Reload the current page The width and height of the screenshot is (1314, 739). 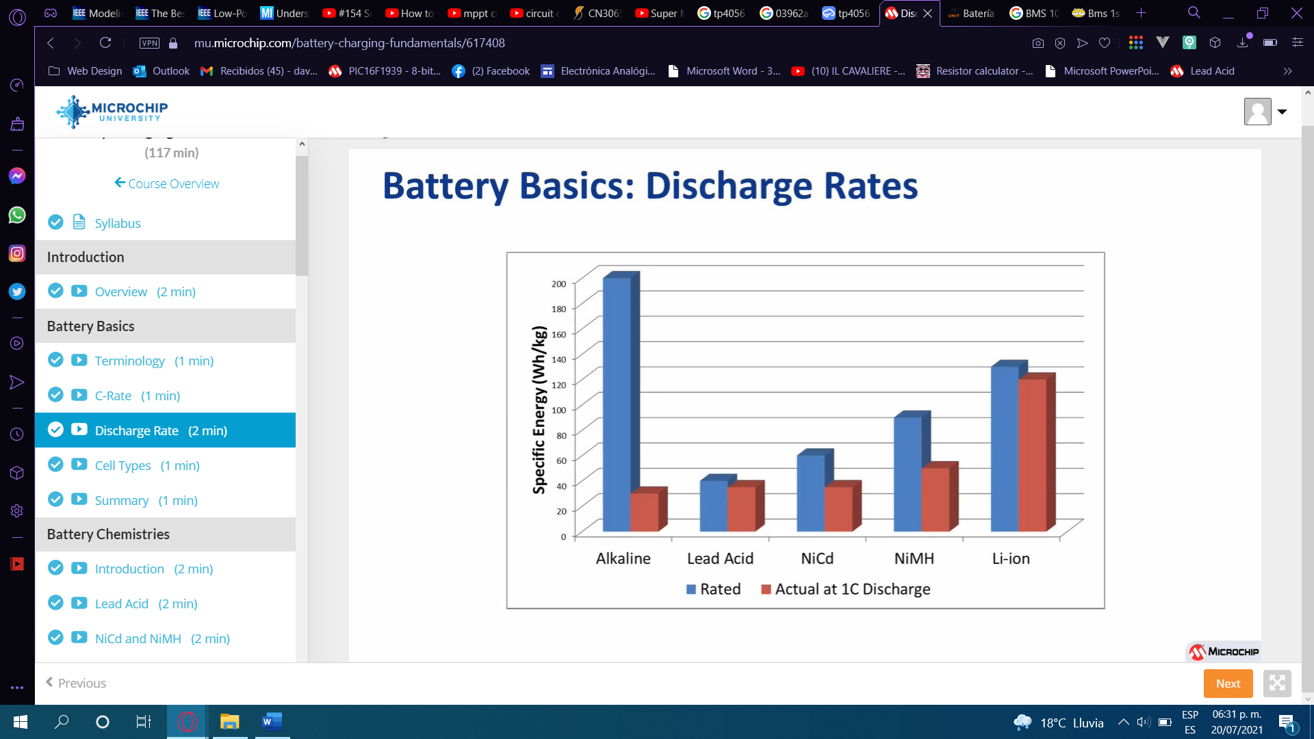(x=105, y=43)
